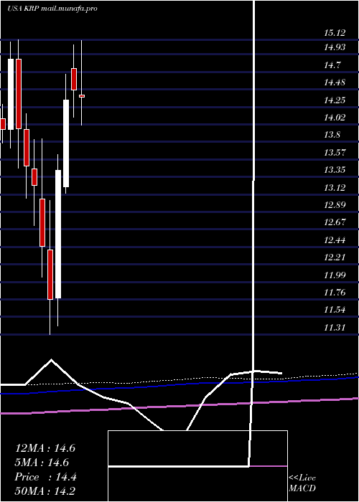Click the '50MA : 14.2' legend text
The width and height of the screenshot is (359, 502).
45,491
